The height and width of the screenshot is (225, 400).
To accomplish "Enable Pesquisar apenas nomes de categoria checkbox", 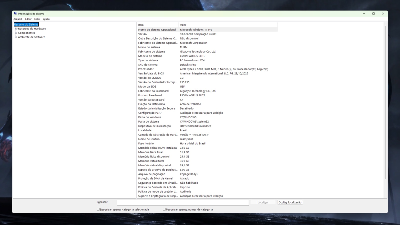I will (x=164, y=209).
